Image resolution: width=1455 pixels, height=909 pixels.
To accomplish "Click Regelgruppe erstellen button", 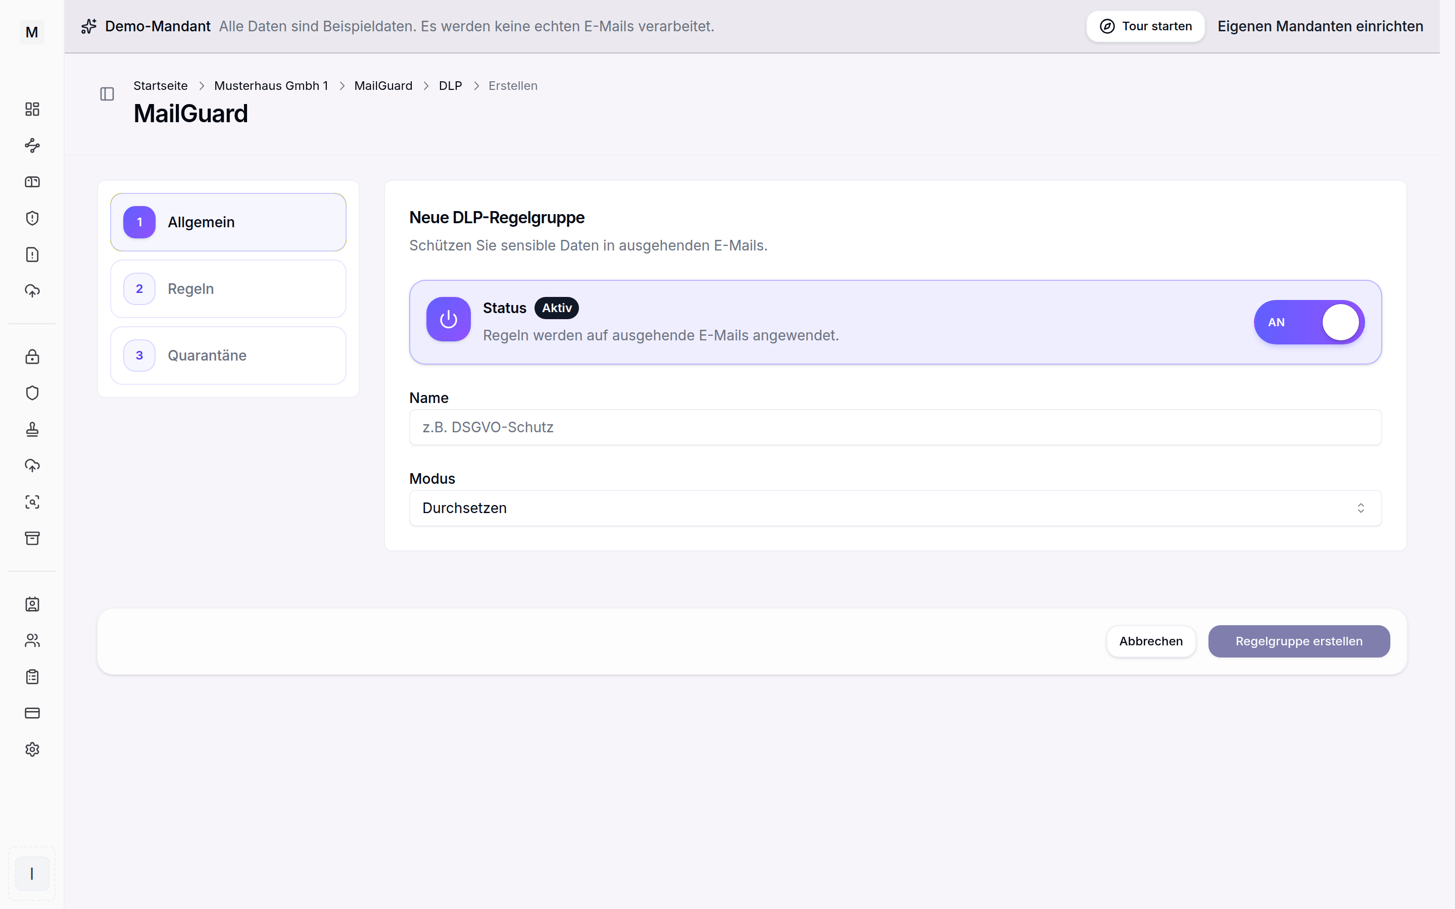I will pos(1299,641).
